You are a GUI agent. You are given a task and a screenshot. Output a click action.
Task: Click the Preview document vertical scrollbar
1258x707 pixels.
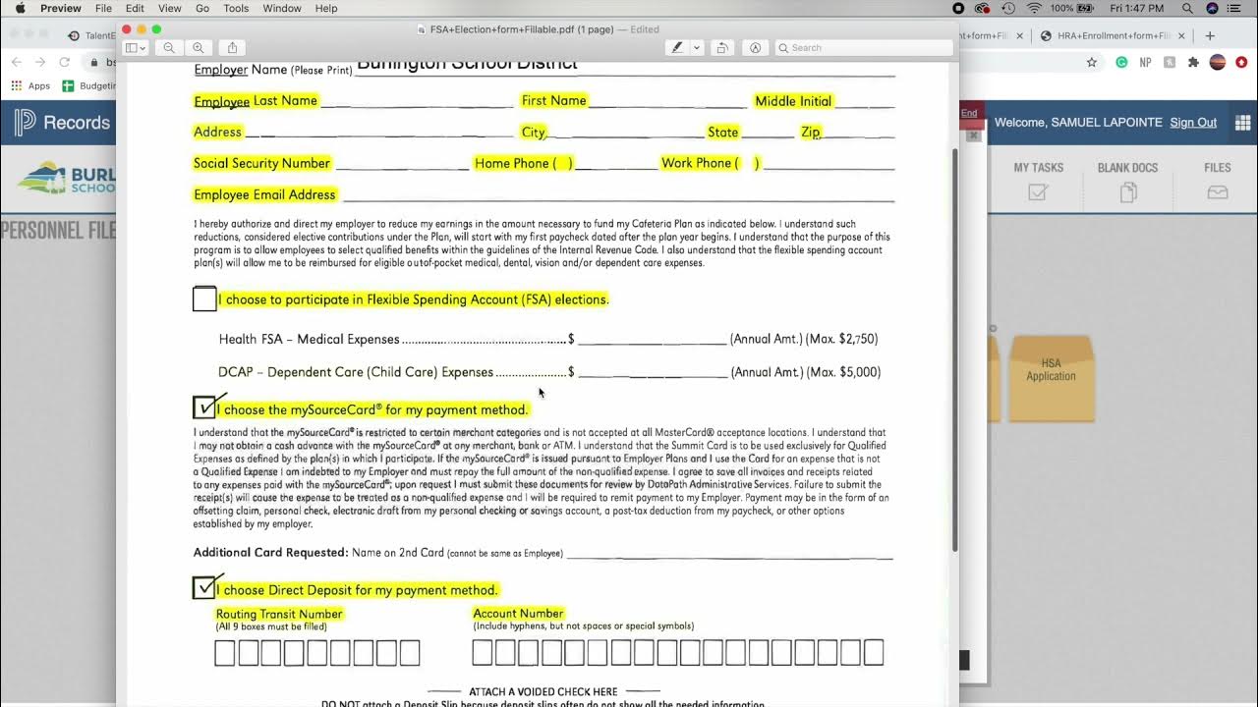tap(955, 349)
